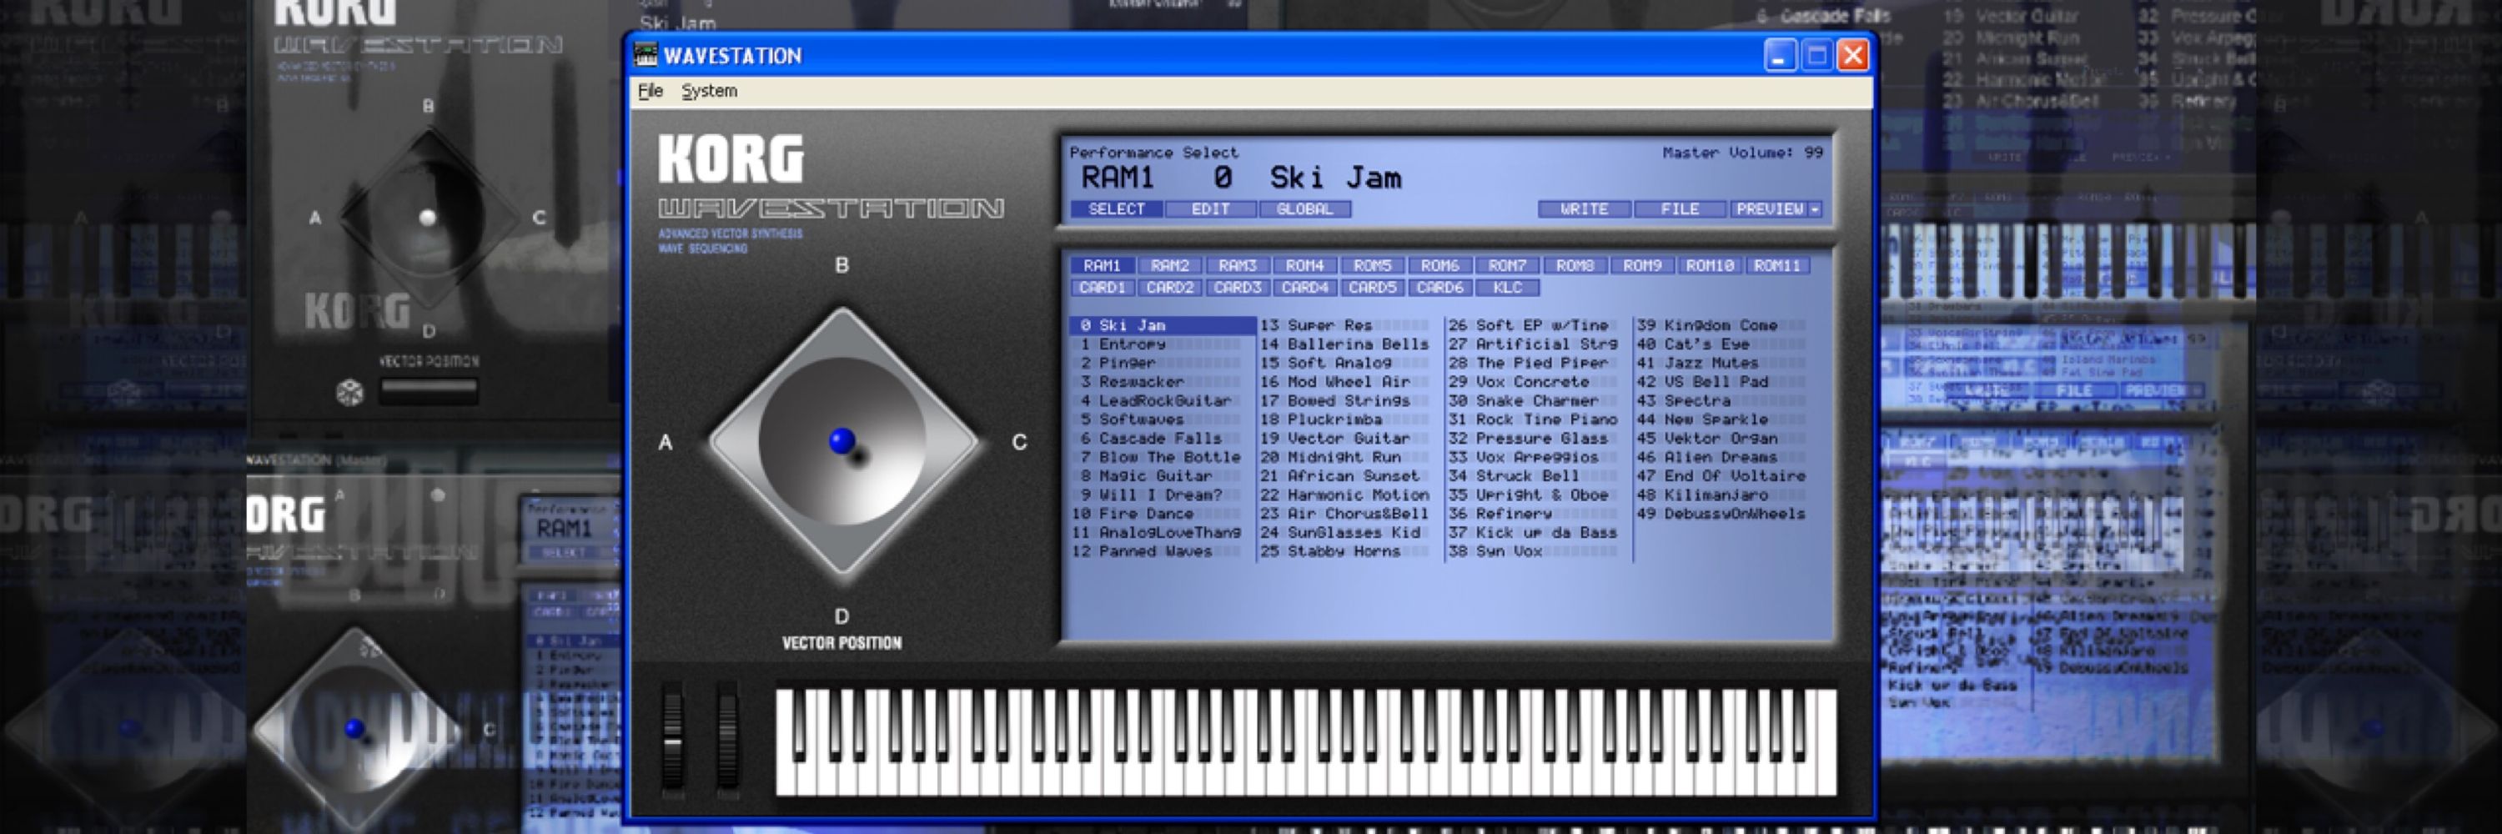This screenshot has width=2502, height=834.
Task: Open the File menu
Action: coord(650,90)
